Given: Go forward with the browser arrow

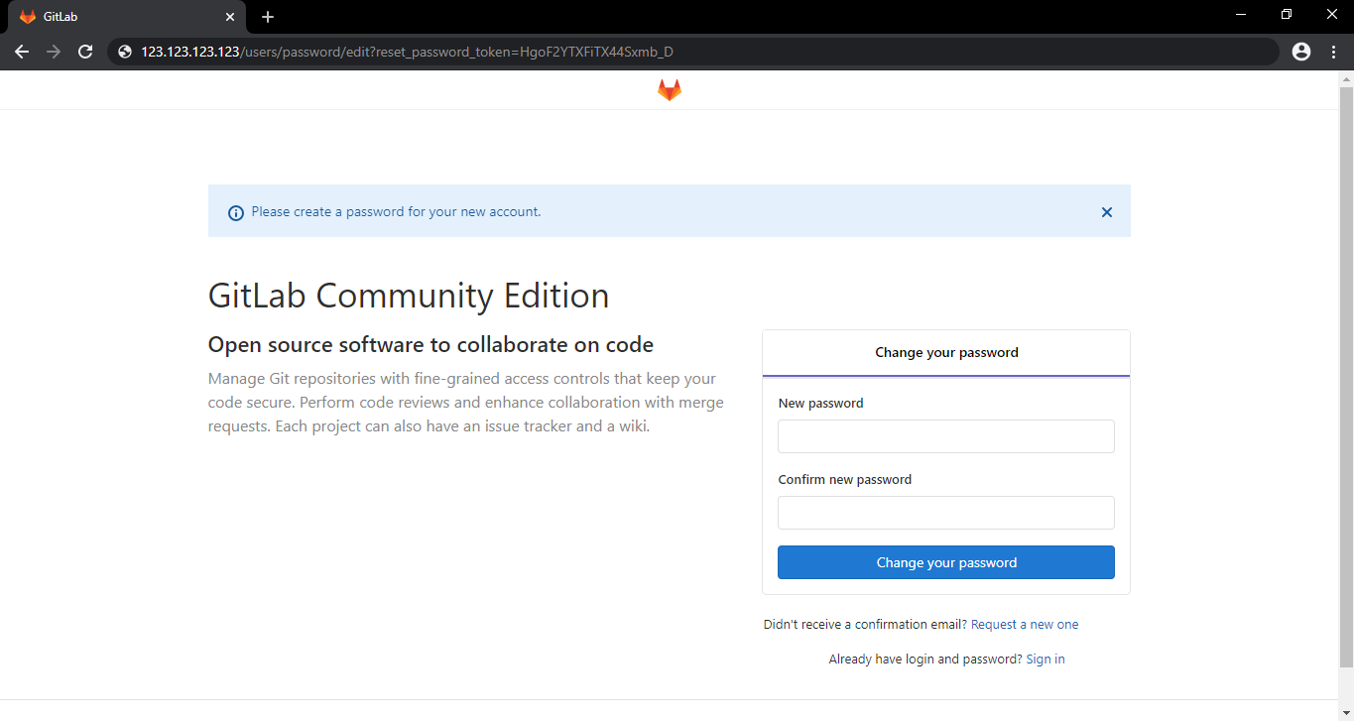Looking at the screenshot, I should tap(54, 52).
